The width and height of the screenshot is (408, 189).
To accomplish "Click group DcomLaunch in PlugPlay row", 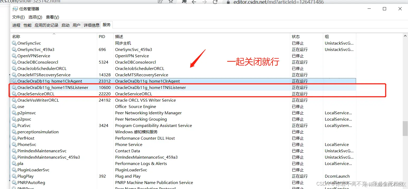I will (337, 176).
